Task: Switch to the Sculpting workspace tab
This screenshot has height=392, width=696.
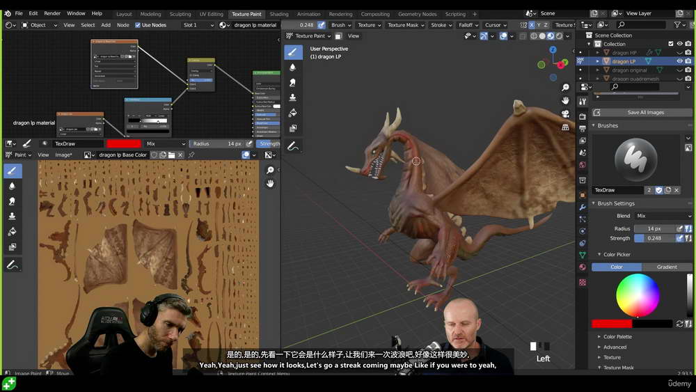Action: (x=180, y=14)
